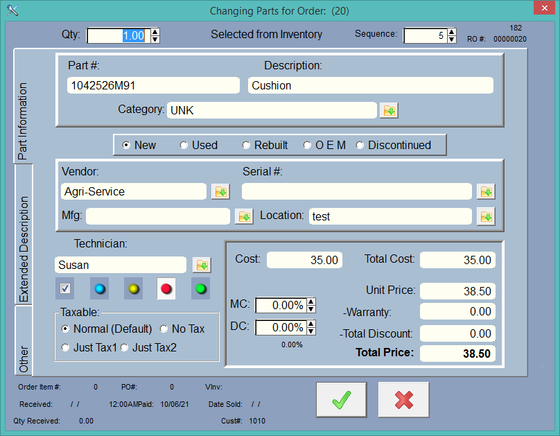Select the Used part condition

184,146
